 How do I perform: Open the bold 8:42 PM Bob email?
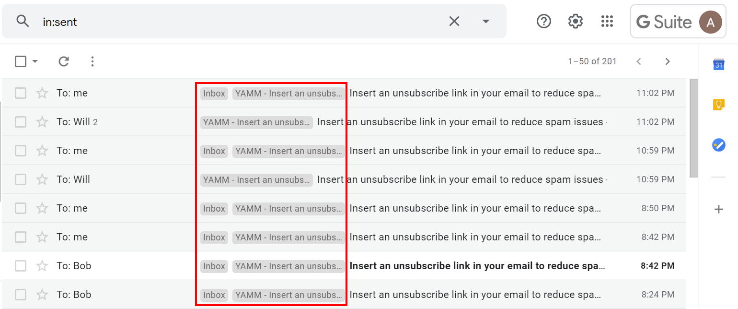pos(474,266)
